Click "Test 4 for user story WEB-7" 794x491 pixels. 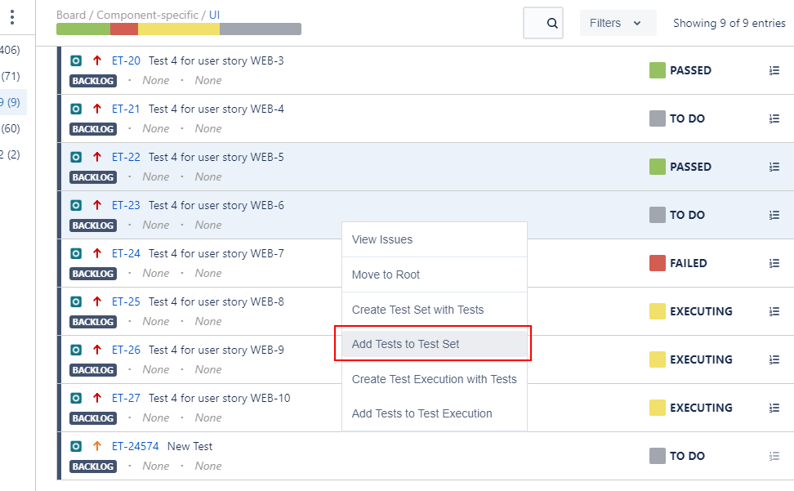click(216, 253)
